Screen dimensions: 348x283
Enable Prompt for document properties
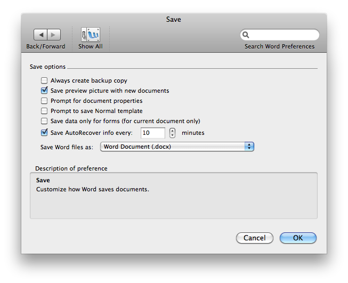point(44,101)
